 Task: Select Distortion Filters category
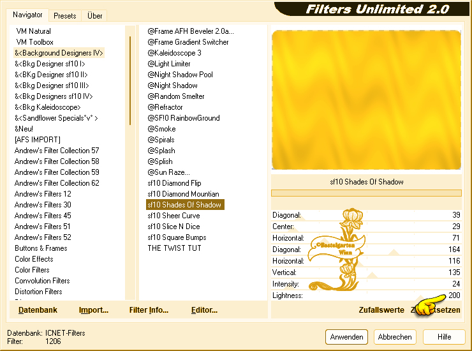38,292
